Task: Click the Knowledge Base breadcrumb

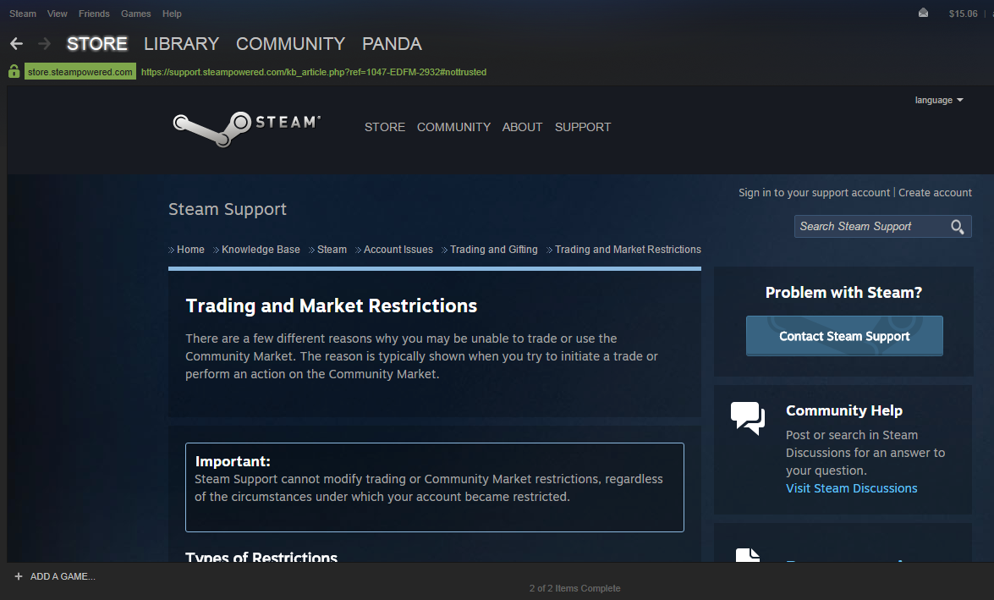Action: (x=261, y=250)
